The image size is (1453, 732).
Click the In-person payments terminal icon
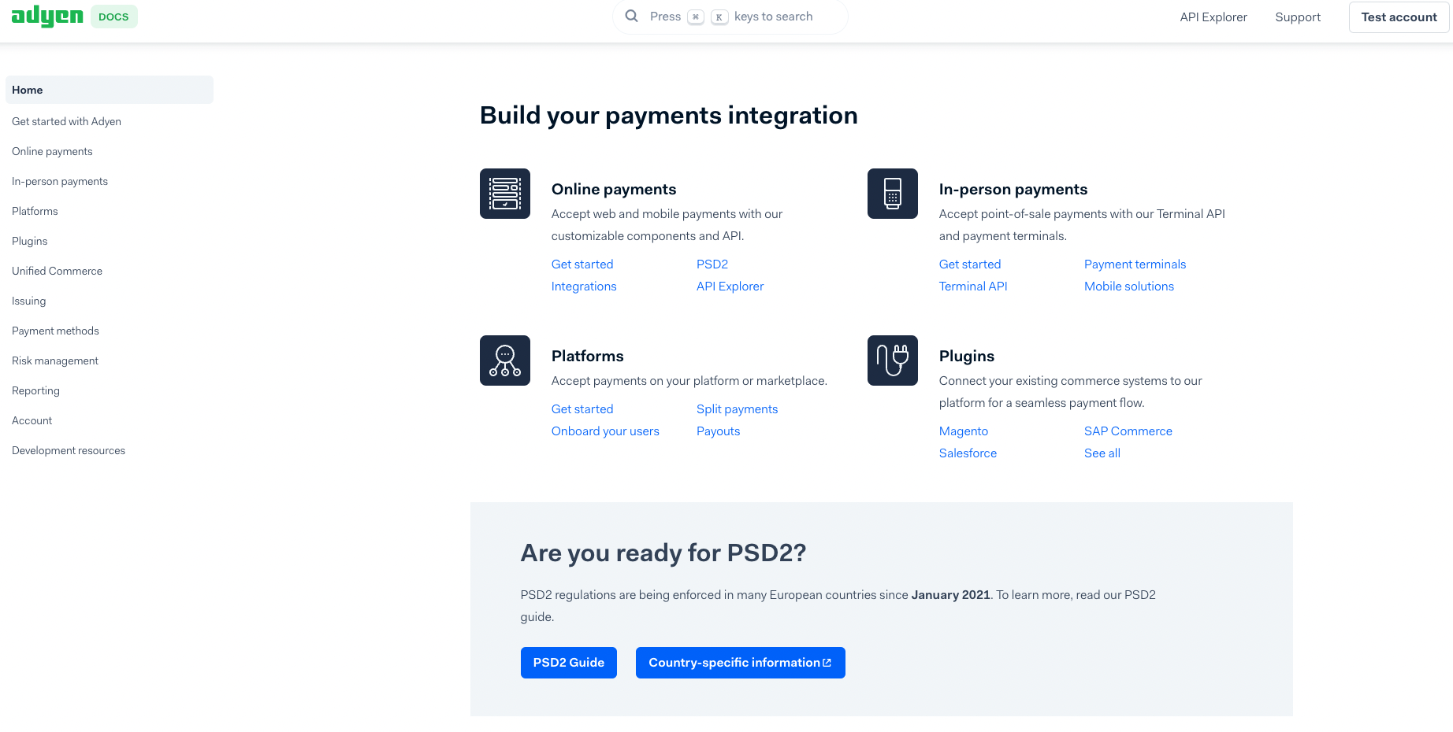coord(892,194)
